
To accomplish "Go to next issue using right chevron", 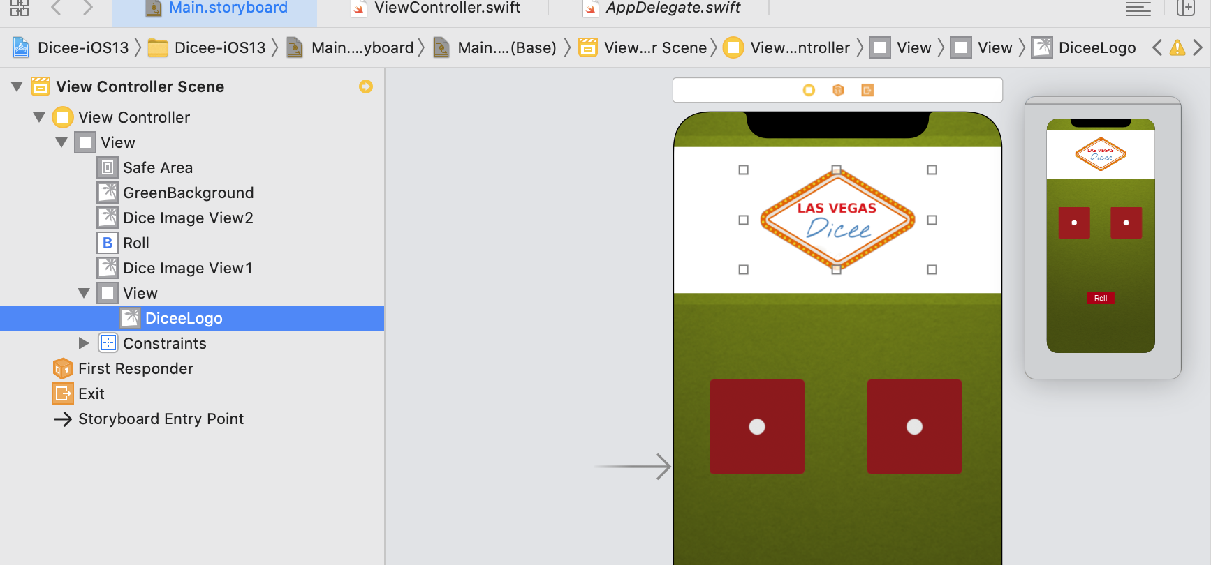I will coord(1198,47).
